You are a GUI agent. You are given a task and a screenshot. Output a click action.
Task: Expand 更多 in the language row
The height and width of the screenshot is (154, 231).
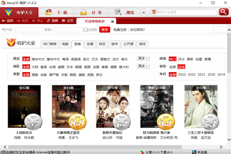(x=143, y=58)
